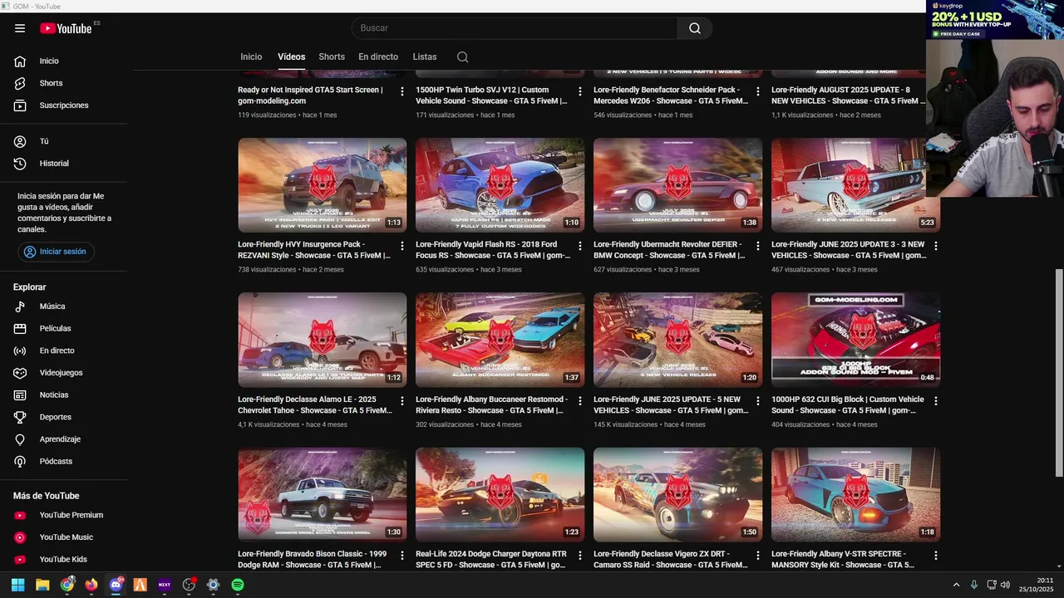Switch to the Inicio channel tab
This screenshot has height=598, width=1064.
coord(251,57)
